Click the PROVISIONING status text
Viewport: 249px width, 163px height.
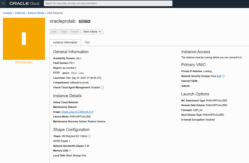click(24, 62)
